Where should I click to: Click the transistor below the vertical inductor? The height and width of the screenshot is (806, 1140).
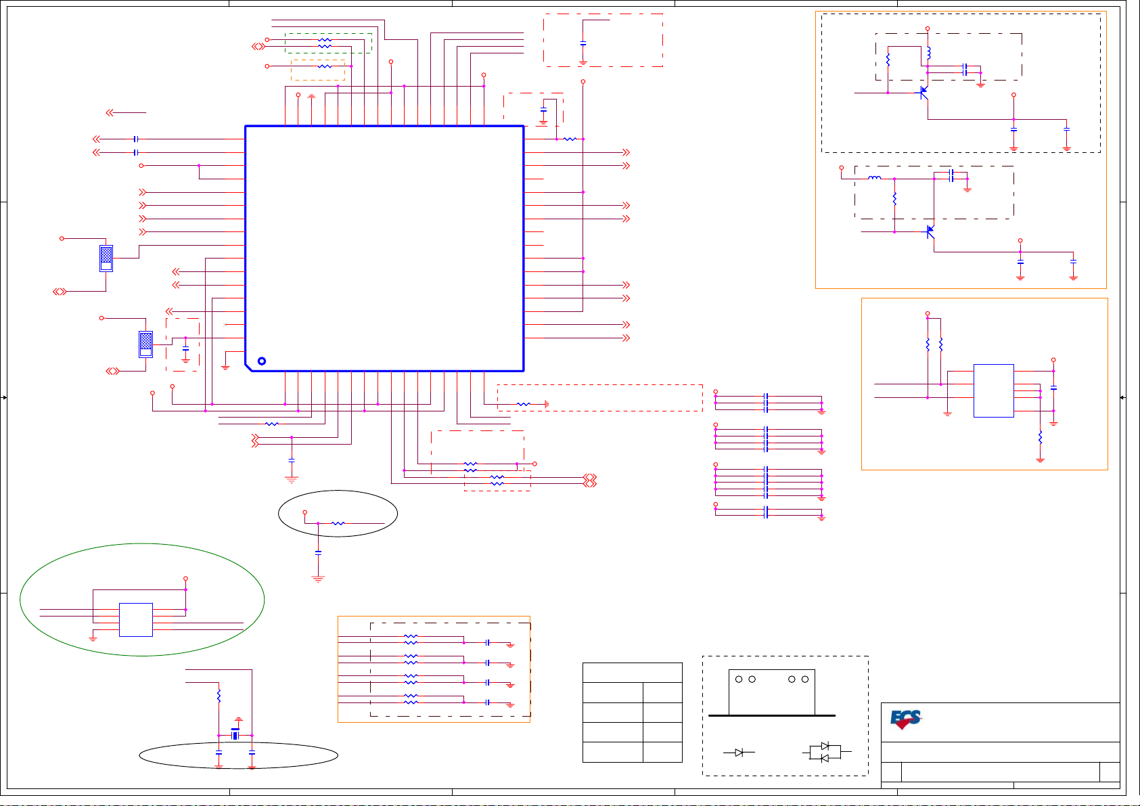923,93
